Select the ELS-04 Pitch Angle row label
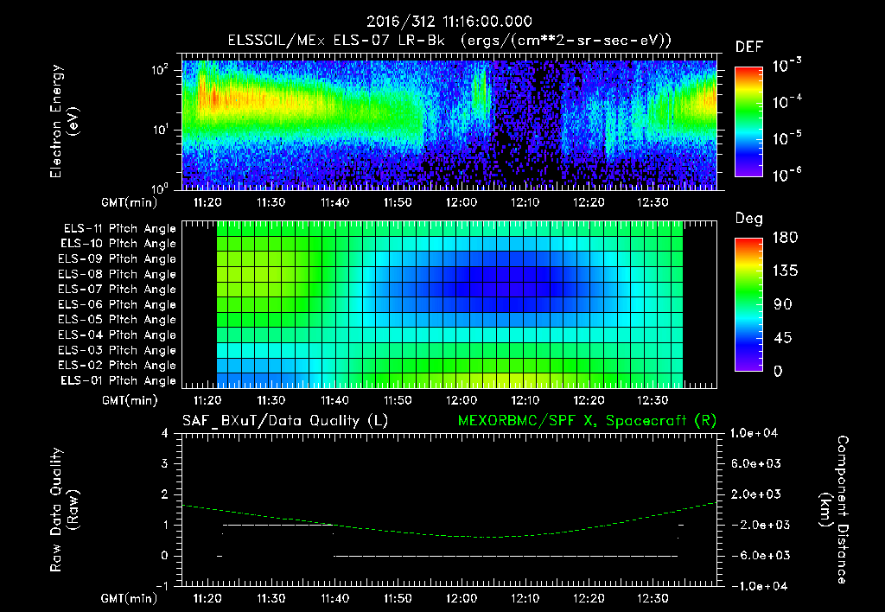The width and height of the screenshot is (885, 612). pyautogui.click(x=118, y=335)
